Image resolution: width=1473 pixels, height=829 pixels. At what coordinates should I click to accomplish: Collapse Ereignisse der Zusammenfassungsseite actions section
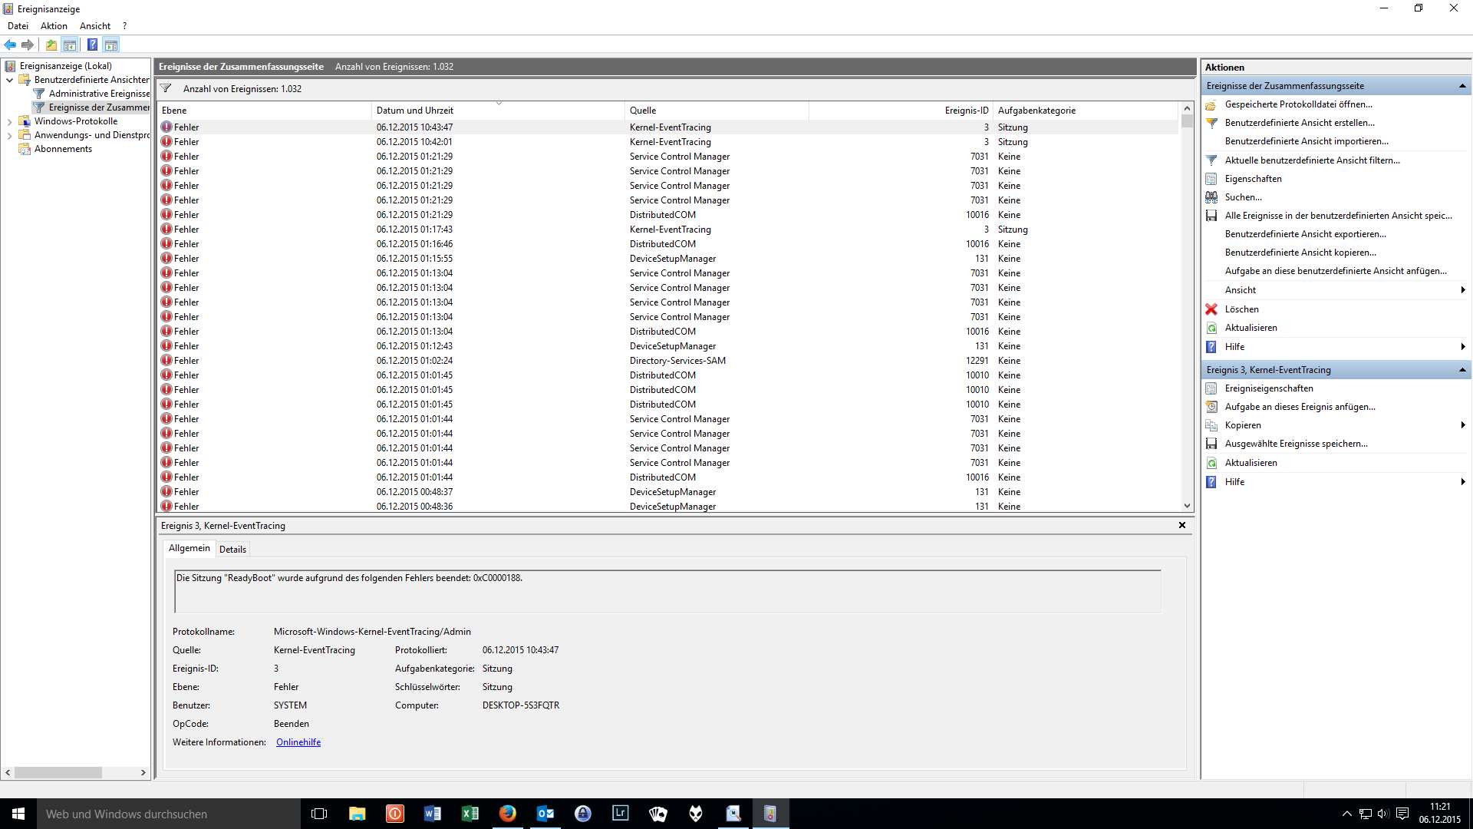coord(1462,86)
